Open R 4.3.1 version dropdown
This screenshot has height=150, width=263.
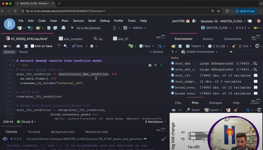coord(243,28)
